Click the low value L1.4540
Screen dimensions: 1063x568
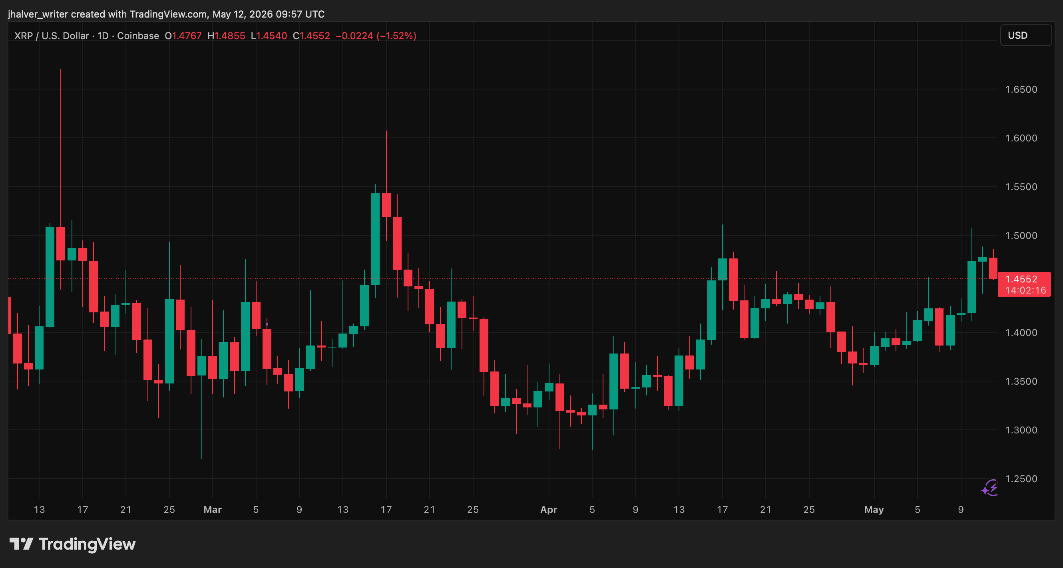269,36
